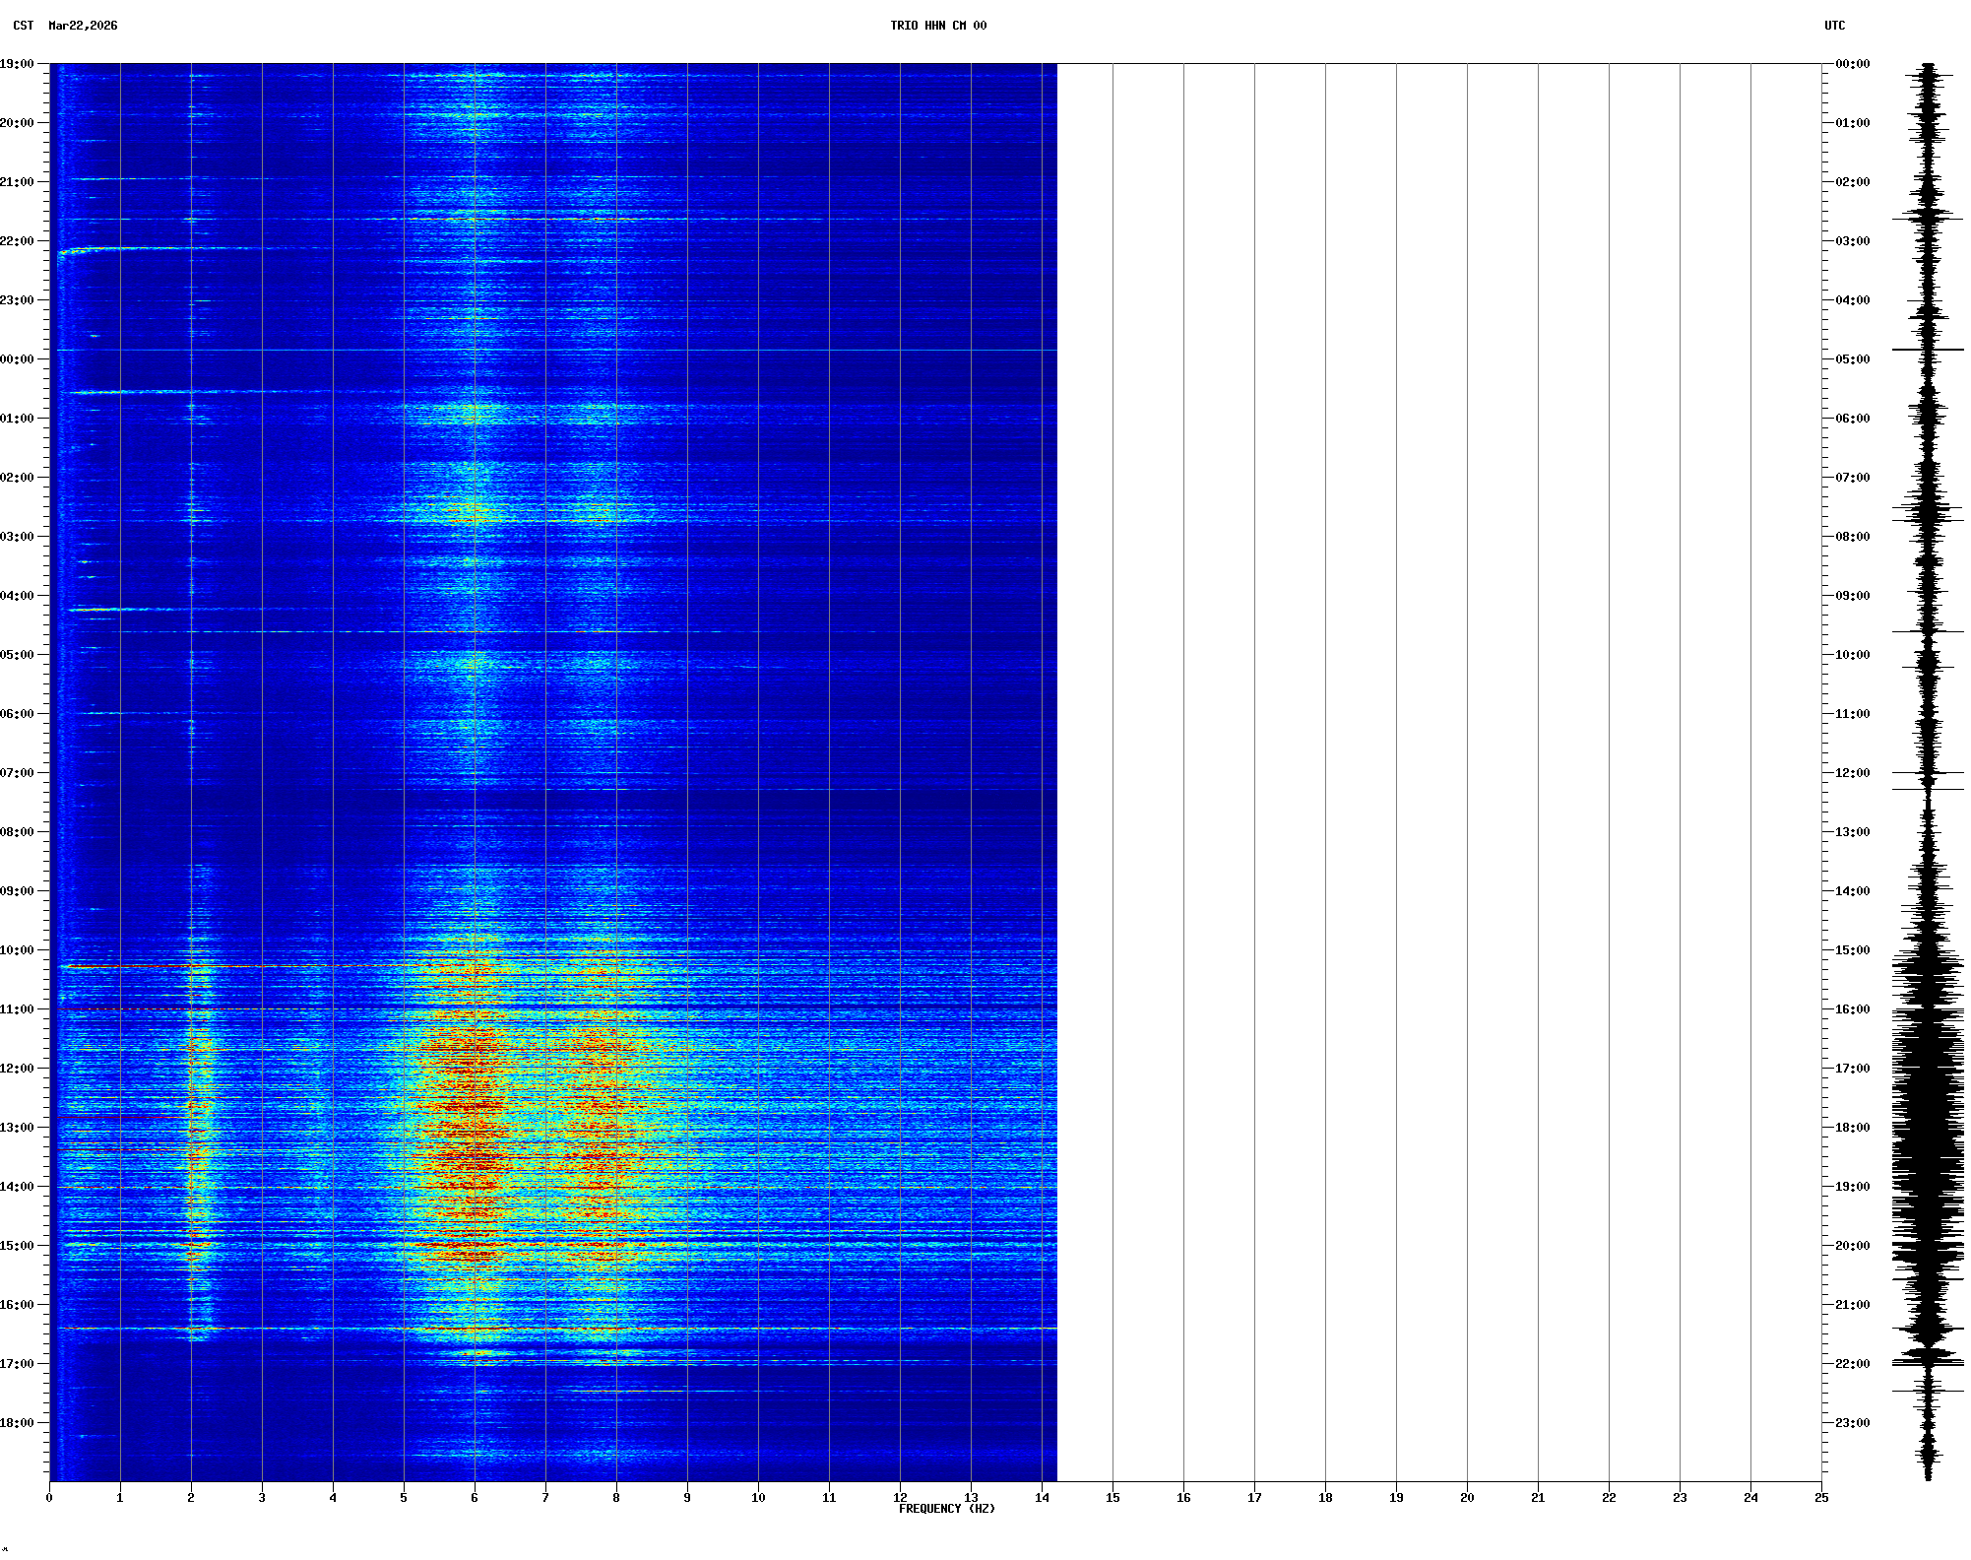The image size is (1971, 1560).
Task: Click the TRIO HHN CM 00 station title
Action: [x=937, y=26]
